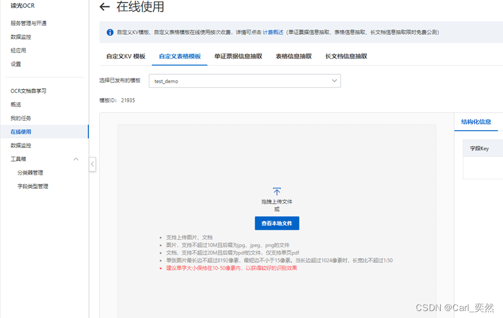Collapse the sidebar with the chevron handle
Viewport: 503px width, 318px height.
(92, 164)
